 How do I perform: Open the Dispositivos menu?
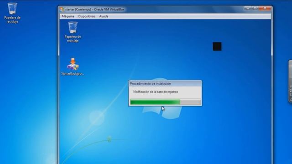[87, 16]
